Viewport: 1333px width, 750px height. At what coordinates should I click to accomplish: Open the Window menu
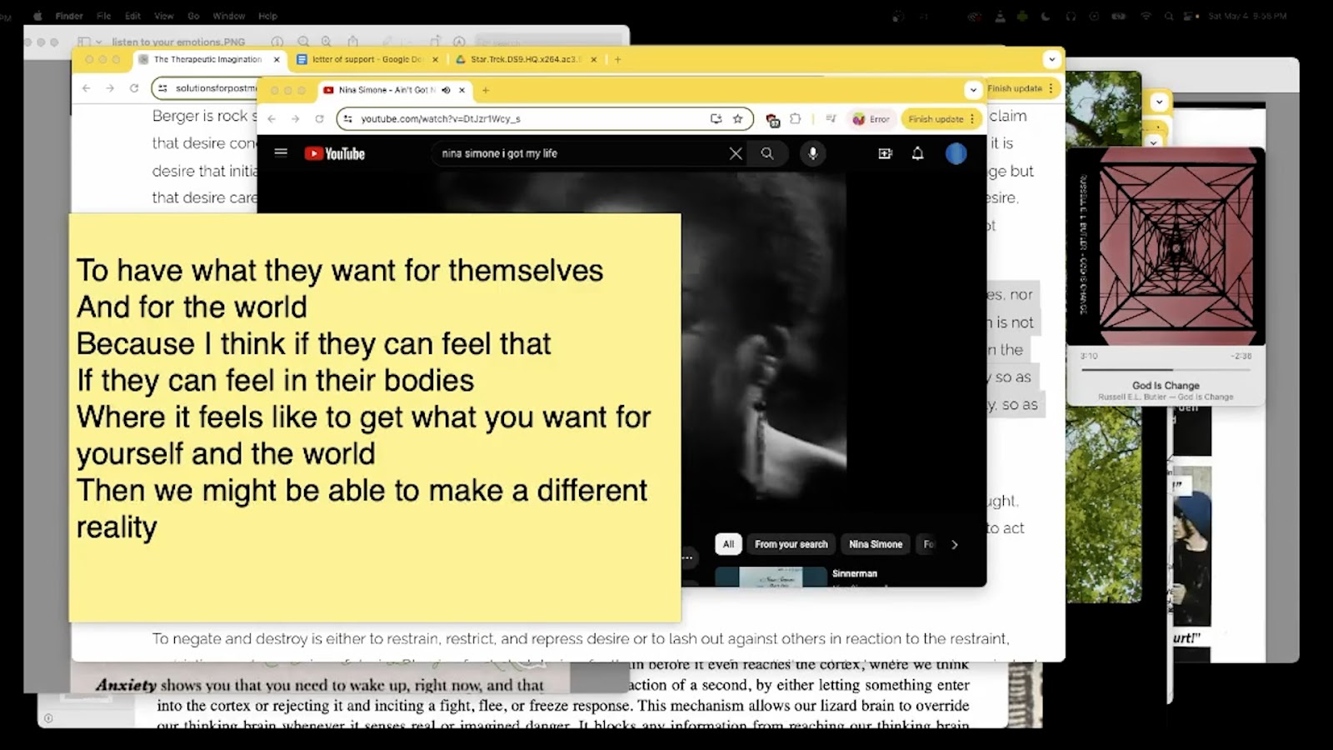tap(228, 16)
